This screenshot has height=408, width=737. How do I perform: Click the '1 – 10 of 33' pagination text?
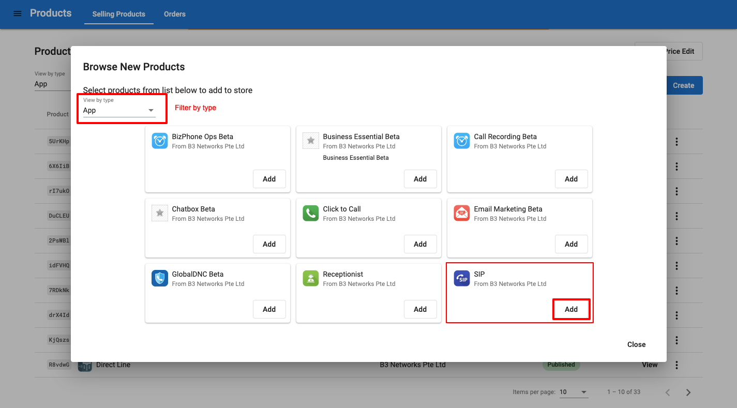[x=624, y=392]
